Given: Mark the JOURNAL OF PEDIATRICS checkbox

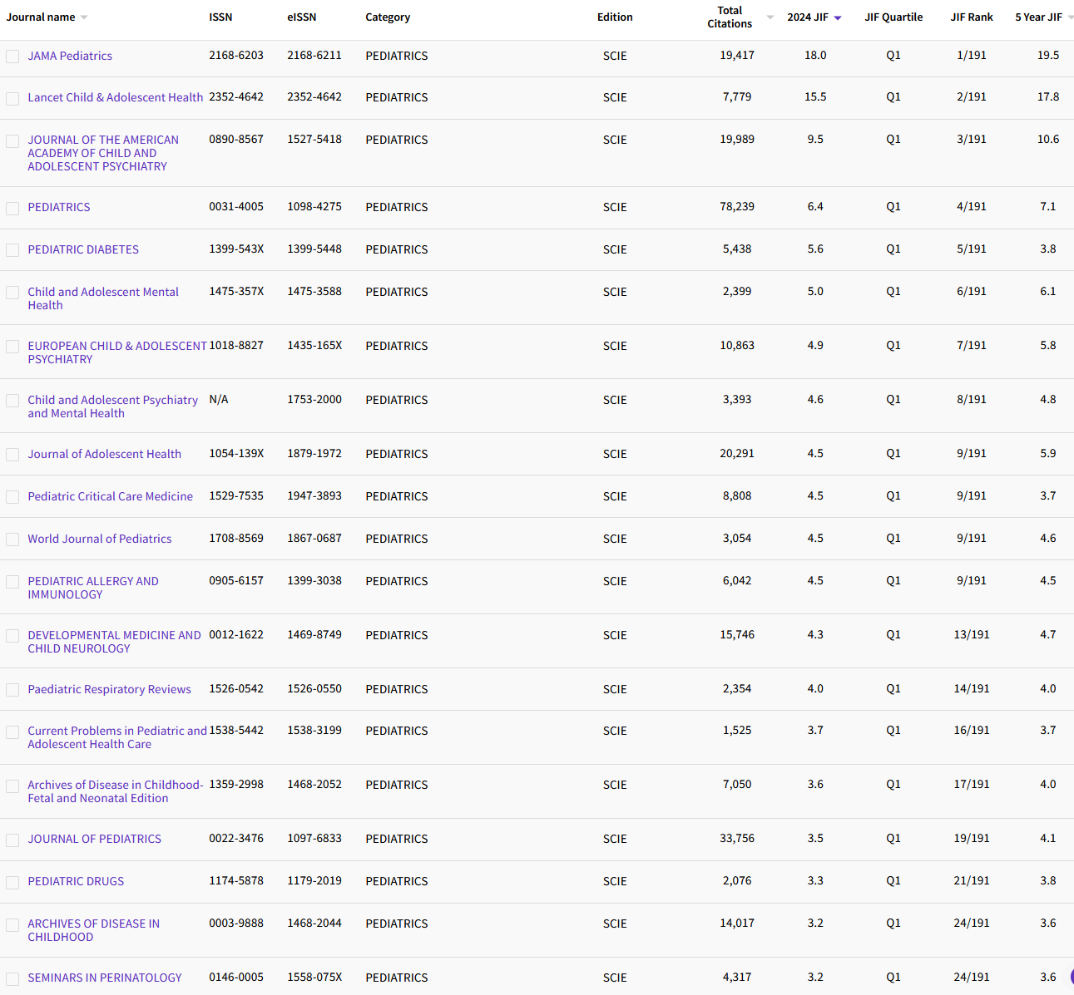Looking at the screenshot, I should tap(12, 840).
